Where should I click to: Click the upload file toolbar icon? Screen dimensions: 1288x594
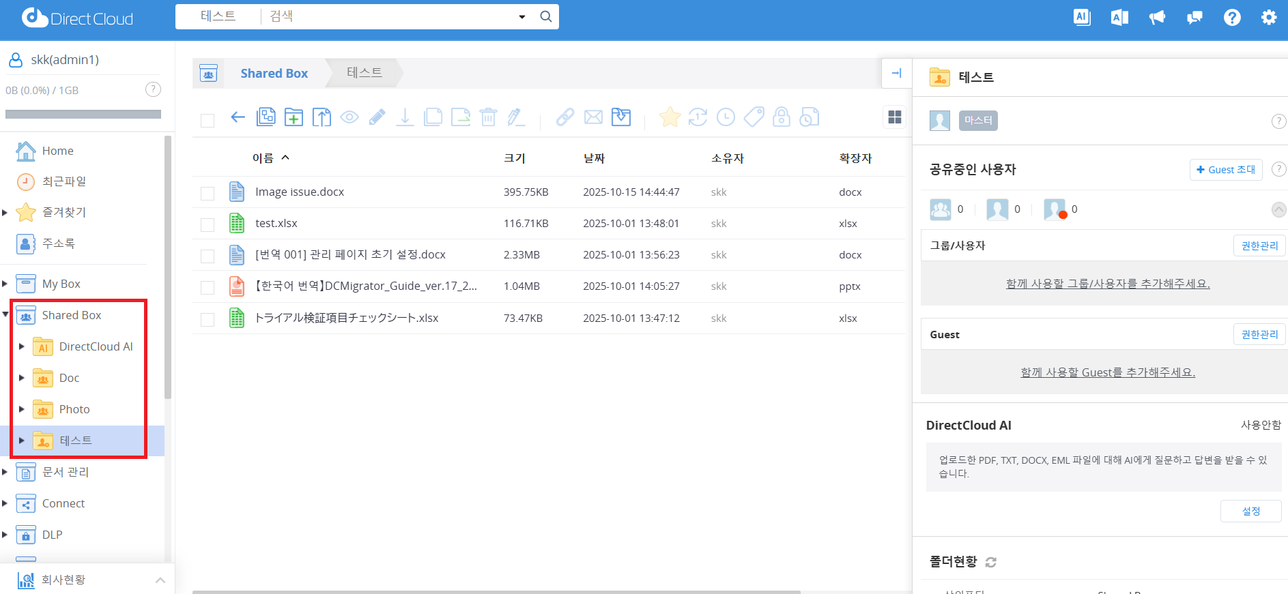(x=321, y=117)
